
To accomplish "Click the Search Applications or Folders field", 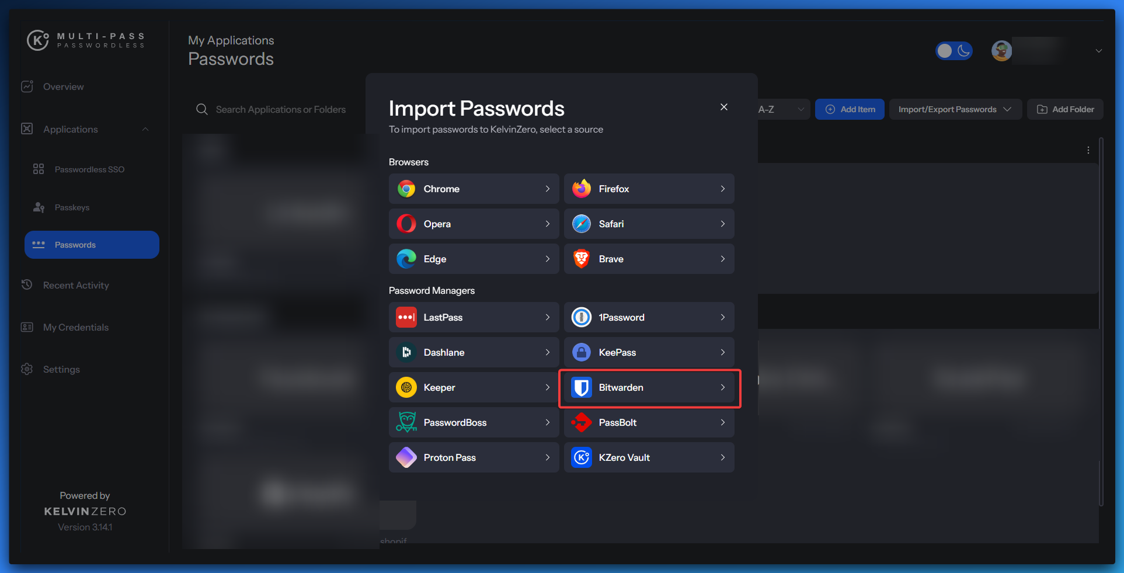I will (280, 109).
